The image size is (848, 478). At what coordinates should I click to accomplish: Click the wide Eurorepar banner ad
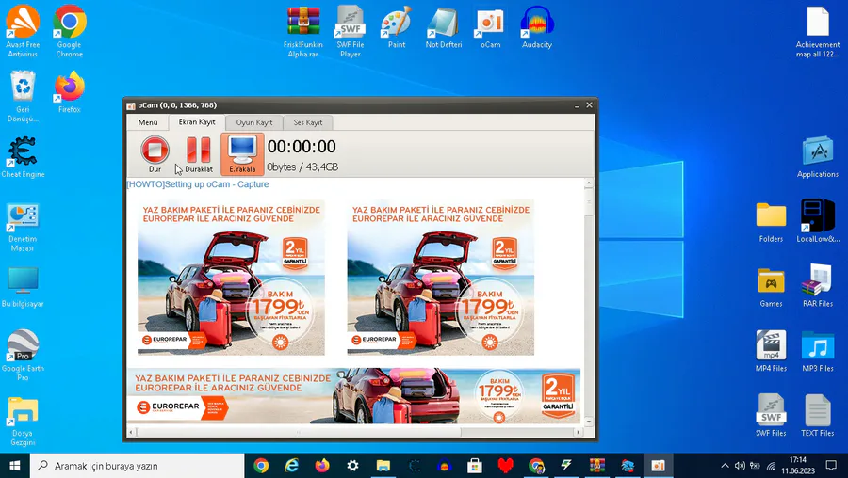[353, 395]
